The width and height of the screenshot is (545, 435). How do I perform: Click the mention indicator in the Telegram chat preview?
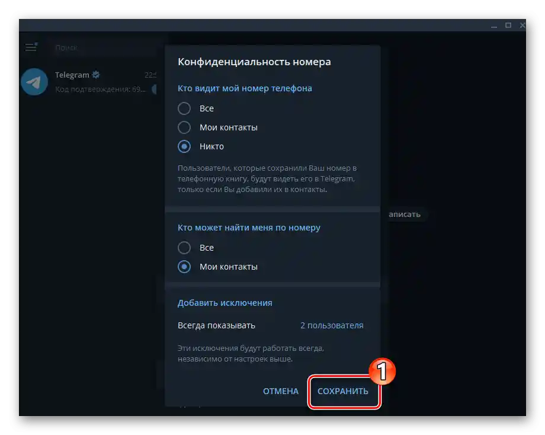[x=153, y=89]
